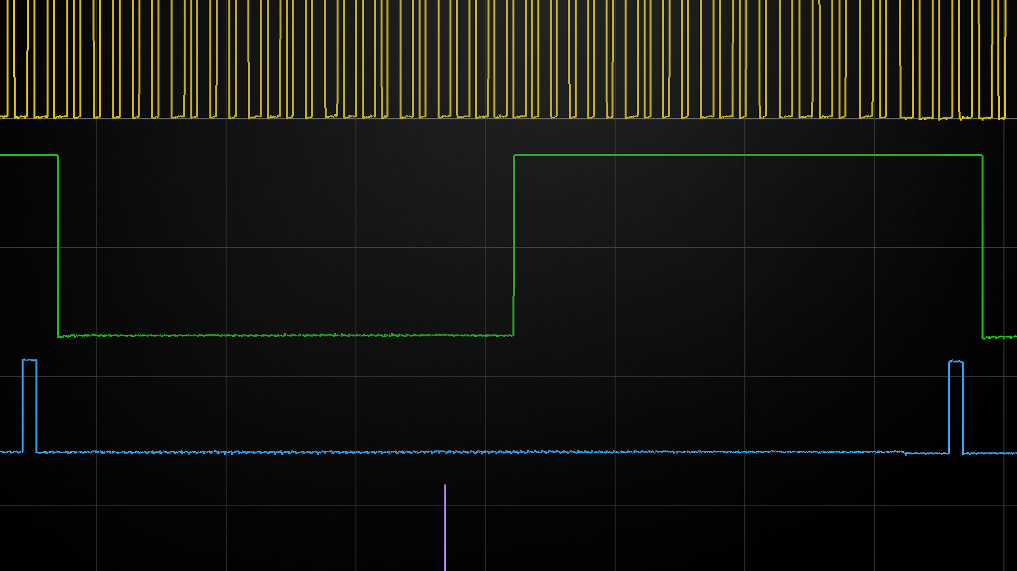The width and height of the screenshot is (1017, 571).
Task: Click the blue trace's right pulse
Action: pos(956,406)
